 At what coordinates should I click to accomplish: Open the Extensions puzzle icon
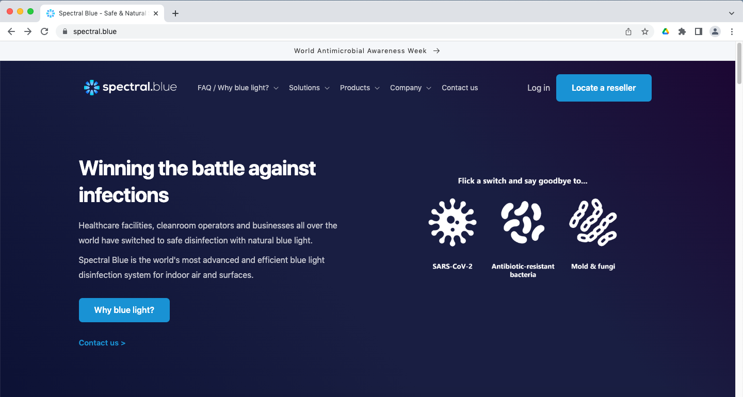(x=682, y=31)
